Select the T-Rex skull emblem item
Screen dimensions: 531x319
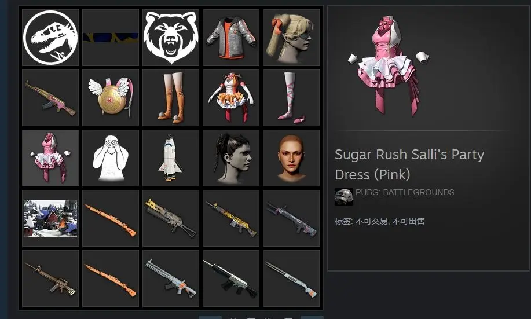(50, 38)
